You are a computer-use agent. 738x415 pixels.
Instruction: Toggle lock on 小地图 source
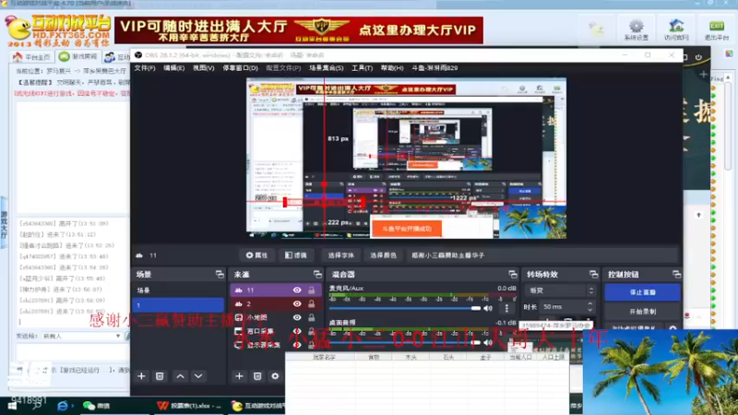pyautogui.click(x=311, y=317)
